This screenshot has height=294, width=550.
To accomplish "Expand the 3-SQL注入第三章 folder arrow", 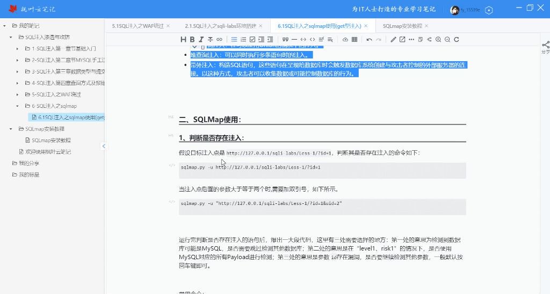I will coord(18,71).
